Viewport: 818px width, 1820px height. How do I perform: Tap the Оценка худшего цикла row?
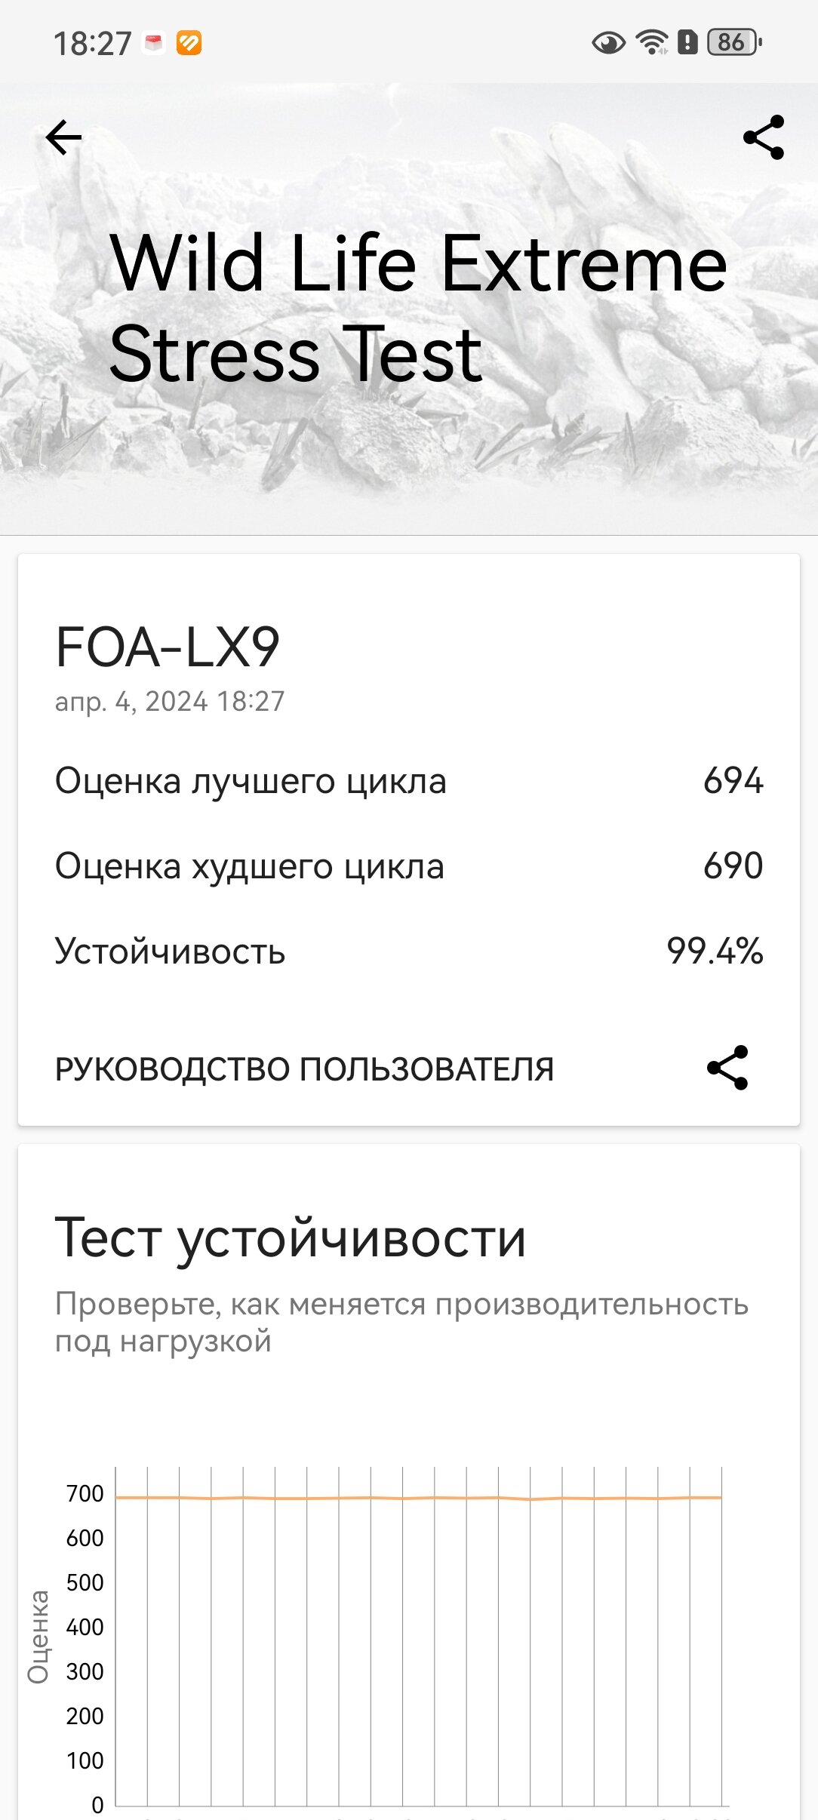pyautogui.click(x=409, y=865)
